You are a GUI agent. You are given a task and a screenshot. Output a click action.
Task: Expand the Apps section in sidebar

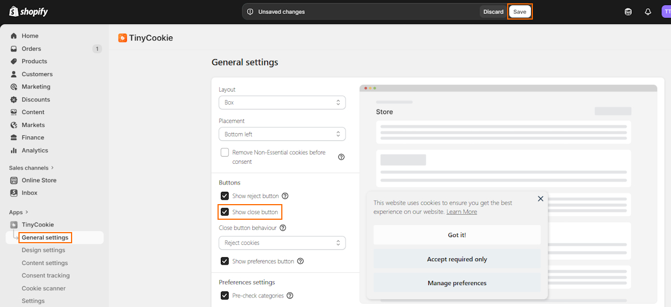click(x=18, y=212)
